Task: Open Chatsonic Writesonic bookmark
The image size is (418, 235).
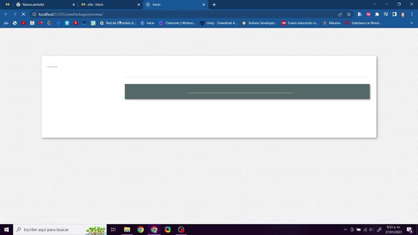Action: pos(177,23)
